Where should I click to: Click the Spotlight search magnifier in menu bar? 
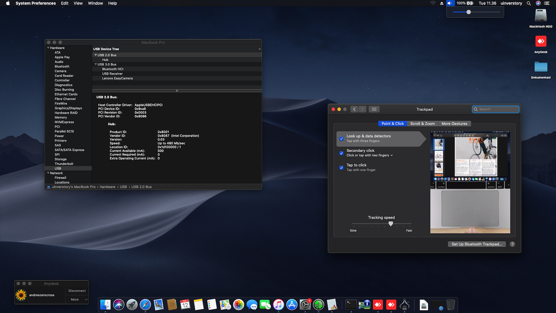click(x=529, y=3)
